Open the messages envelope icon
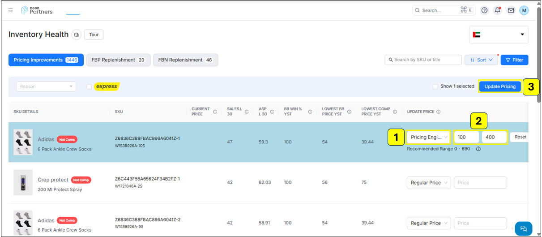The width and height of the screenshot is (542, 237). click(x=511, y=10)
